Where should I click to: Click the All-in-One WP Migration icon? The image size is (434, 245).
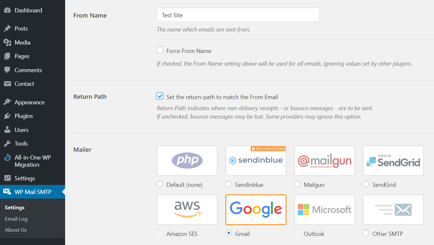pyautogui.click(x=7, y=158)
